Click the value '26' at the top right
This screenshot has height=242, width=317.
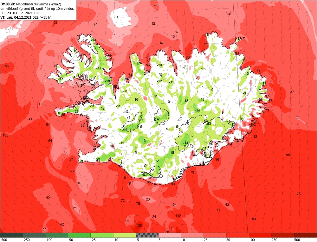[229, 14]
